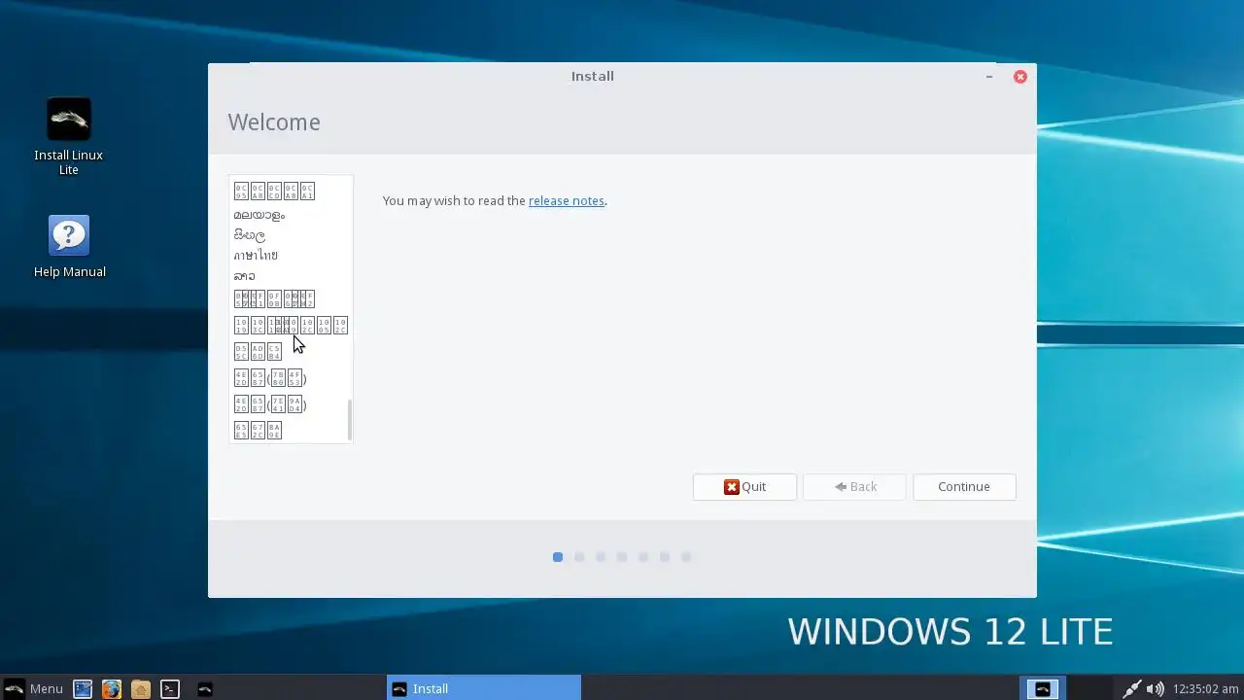Click the clock showing 12:35:02 am
The height and width of the screenshot is (700, 1244).
1205,688
